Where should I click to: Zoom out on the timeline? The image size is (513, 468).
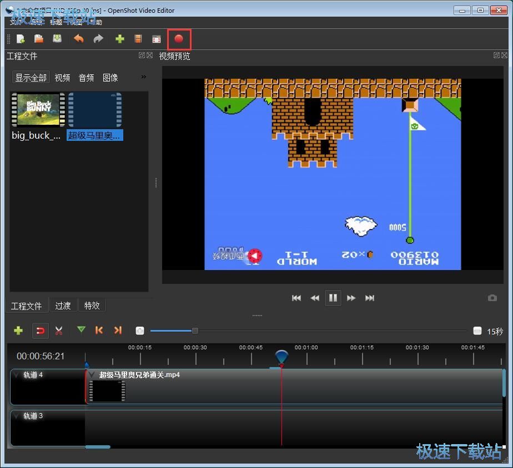[477, 330]
